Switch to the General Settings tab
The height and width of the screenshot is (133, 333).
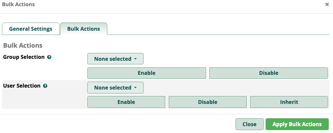31,29
